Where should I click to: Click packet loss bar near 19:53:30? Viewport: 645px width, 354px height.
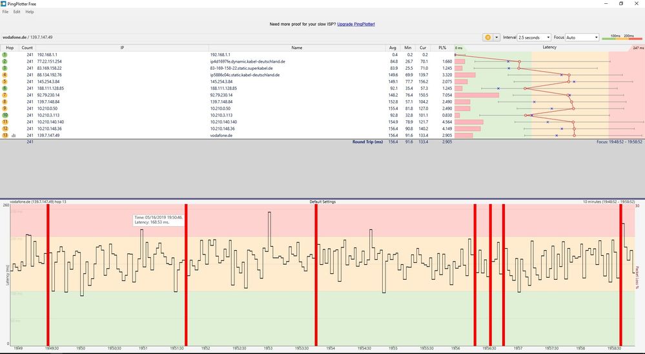(316, 275)
